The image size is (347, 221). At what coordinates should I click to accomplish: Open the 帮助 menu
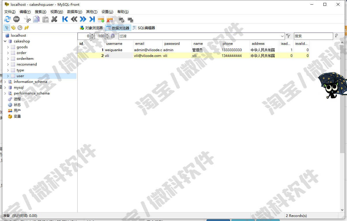point(123,12)
